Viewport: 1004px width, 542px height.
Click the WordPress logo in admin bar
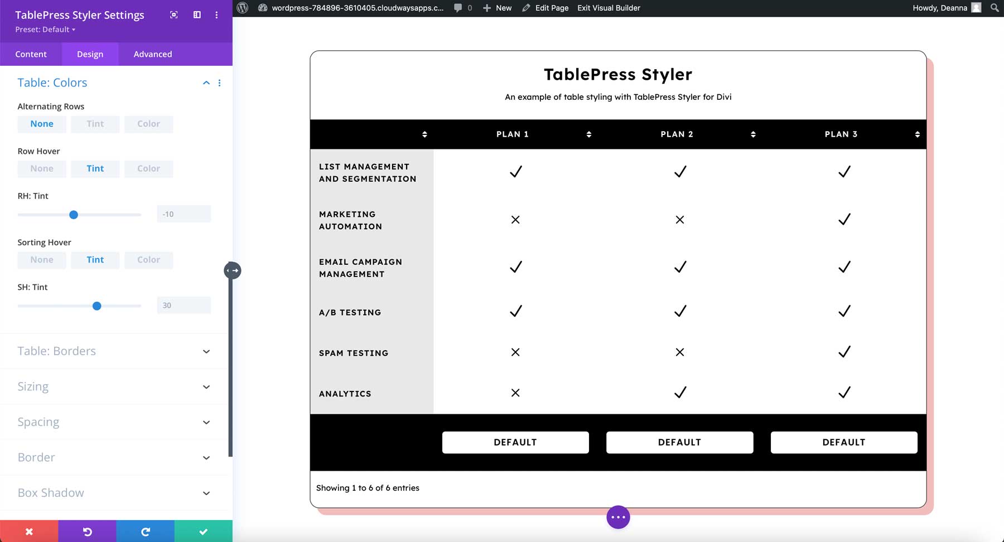click(243, 8)
